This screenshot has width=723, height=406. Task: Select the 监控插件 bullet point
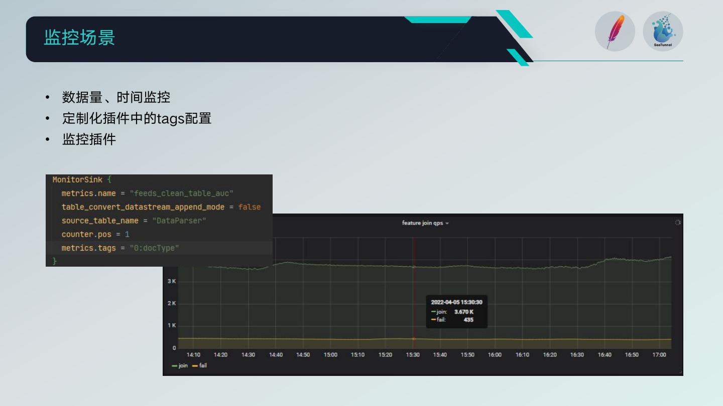tap(89, 139)
